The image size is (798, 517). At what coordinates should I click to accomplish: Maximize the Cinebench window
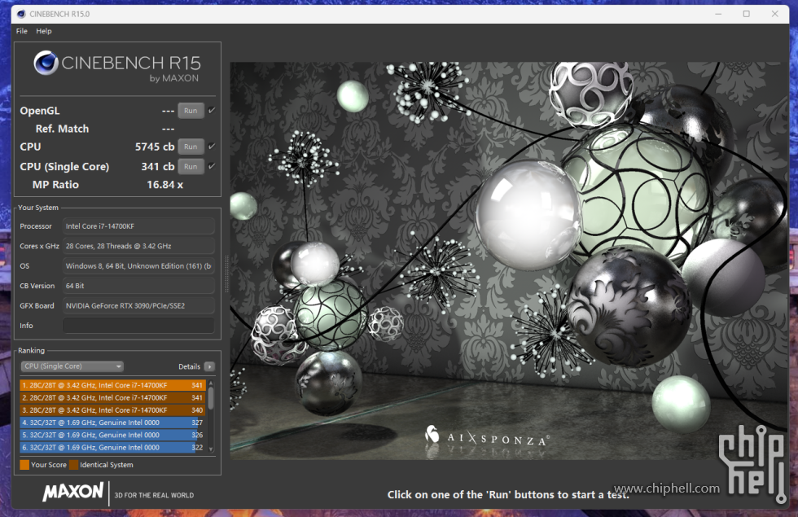coord(746,14)
